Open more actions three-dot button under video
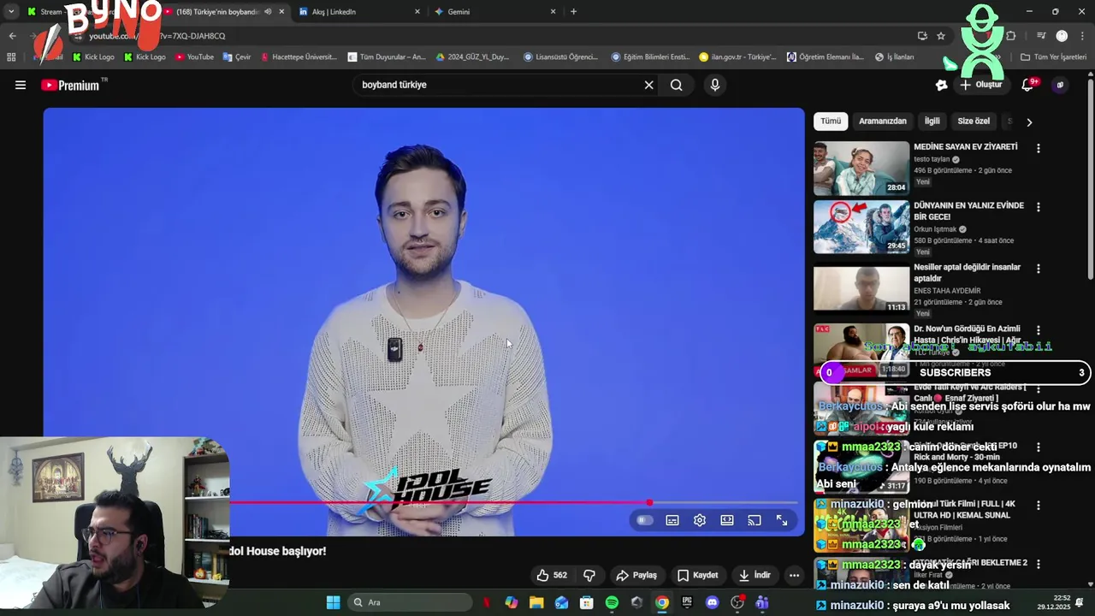Screen dimensions: 1095x616 pyautogui.click(x=794, y=575)
